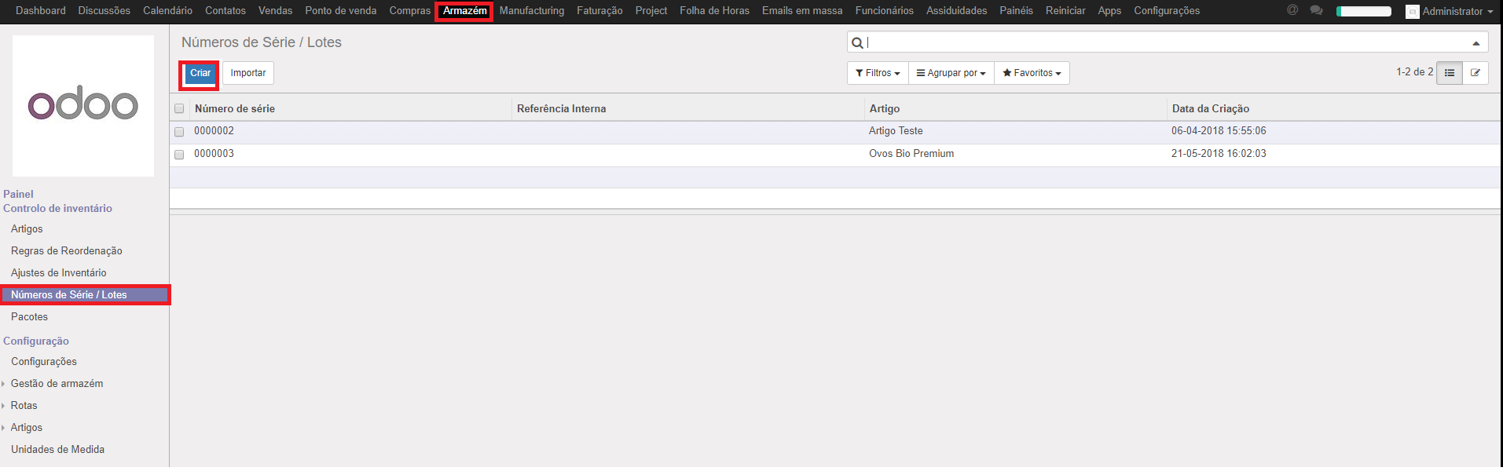Check the box for serial 0000002
This screenshot has height=471, width=1503.
179,132
